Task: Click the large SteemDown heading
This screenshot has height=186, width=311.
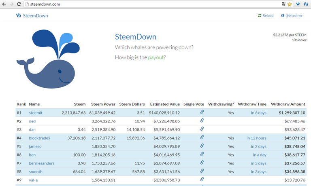Action: click(x=136, y=37)
